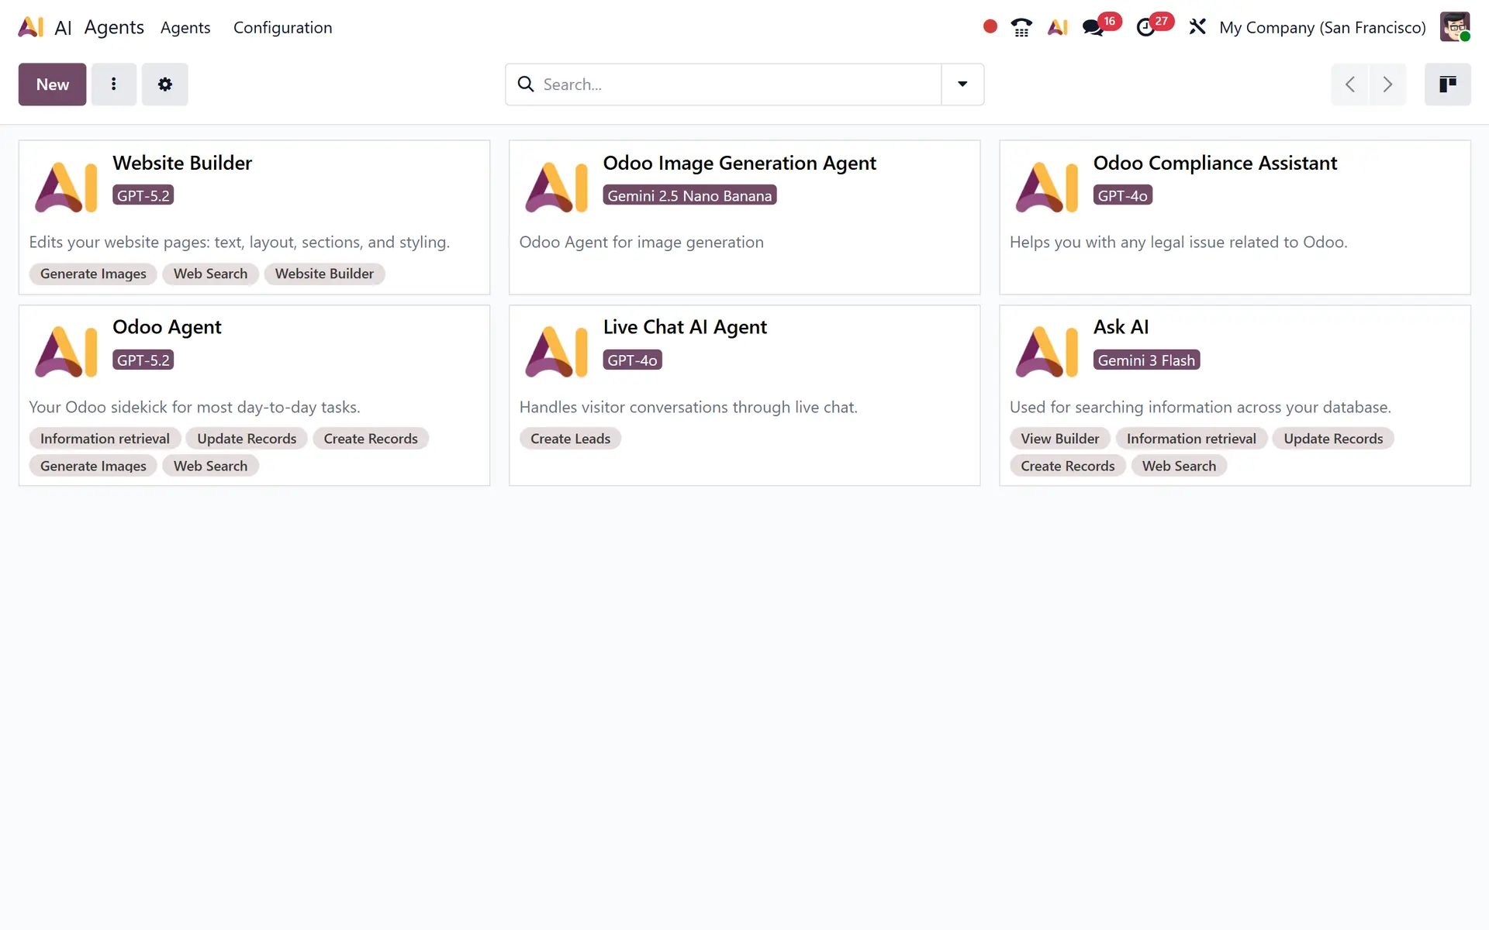The width and height of the screenshot is (1489, 930).
Task: Click the Live Chat AI Agent logo
Action: click(556, 351)
